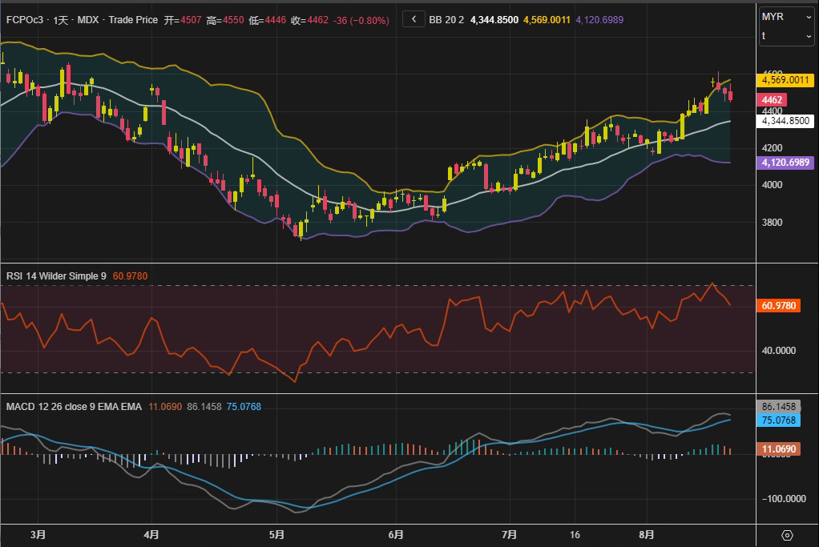Click the MACD histogram value 11.0690 in legend

pos(165,407)
